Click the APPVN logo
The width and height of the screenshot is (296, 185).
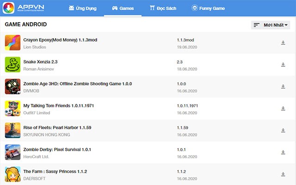[27, 8]
